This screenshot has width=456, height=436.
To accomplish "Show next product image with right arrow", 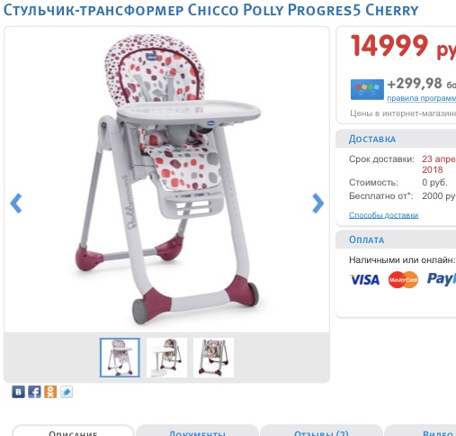I will [x=317, y=204].
